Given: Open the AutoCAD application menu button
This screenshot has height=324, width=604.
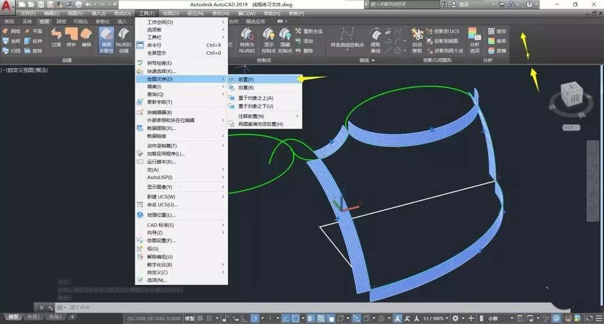Looking at the screenshot, I should [x=8, y=7].
